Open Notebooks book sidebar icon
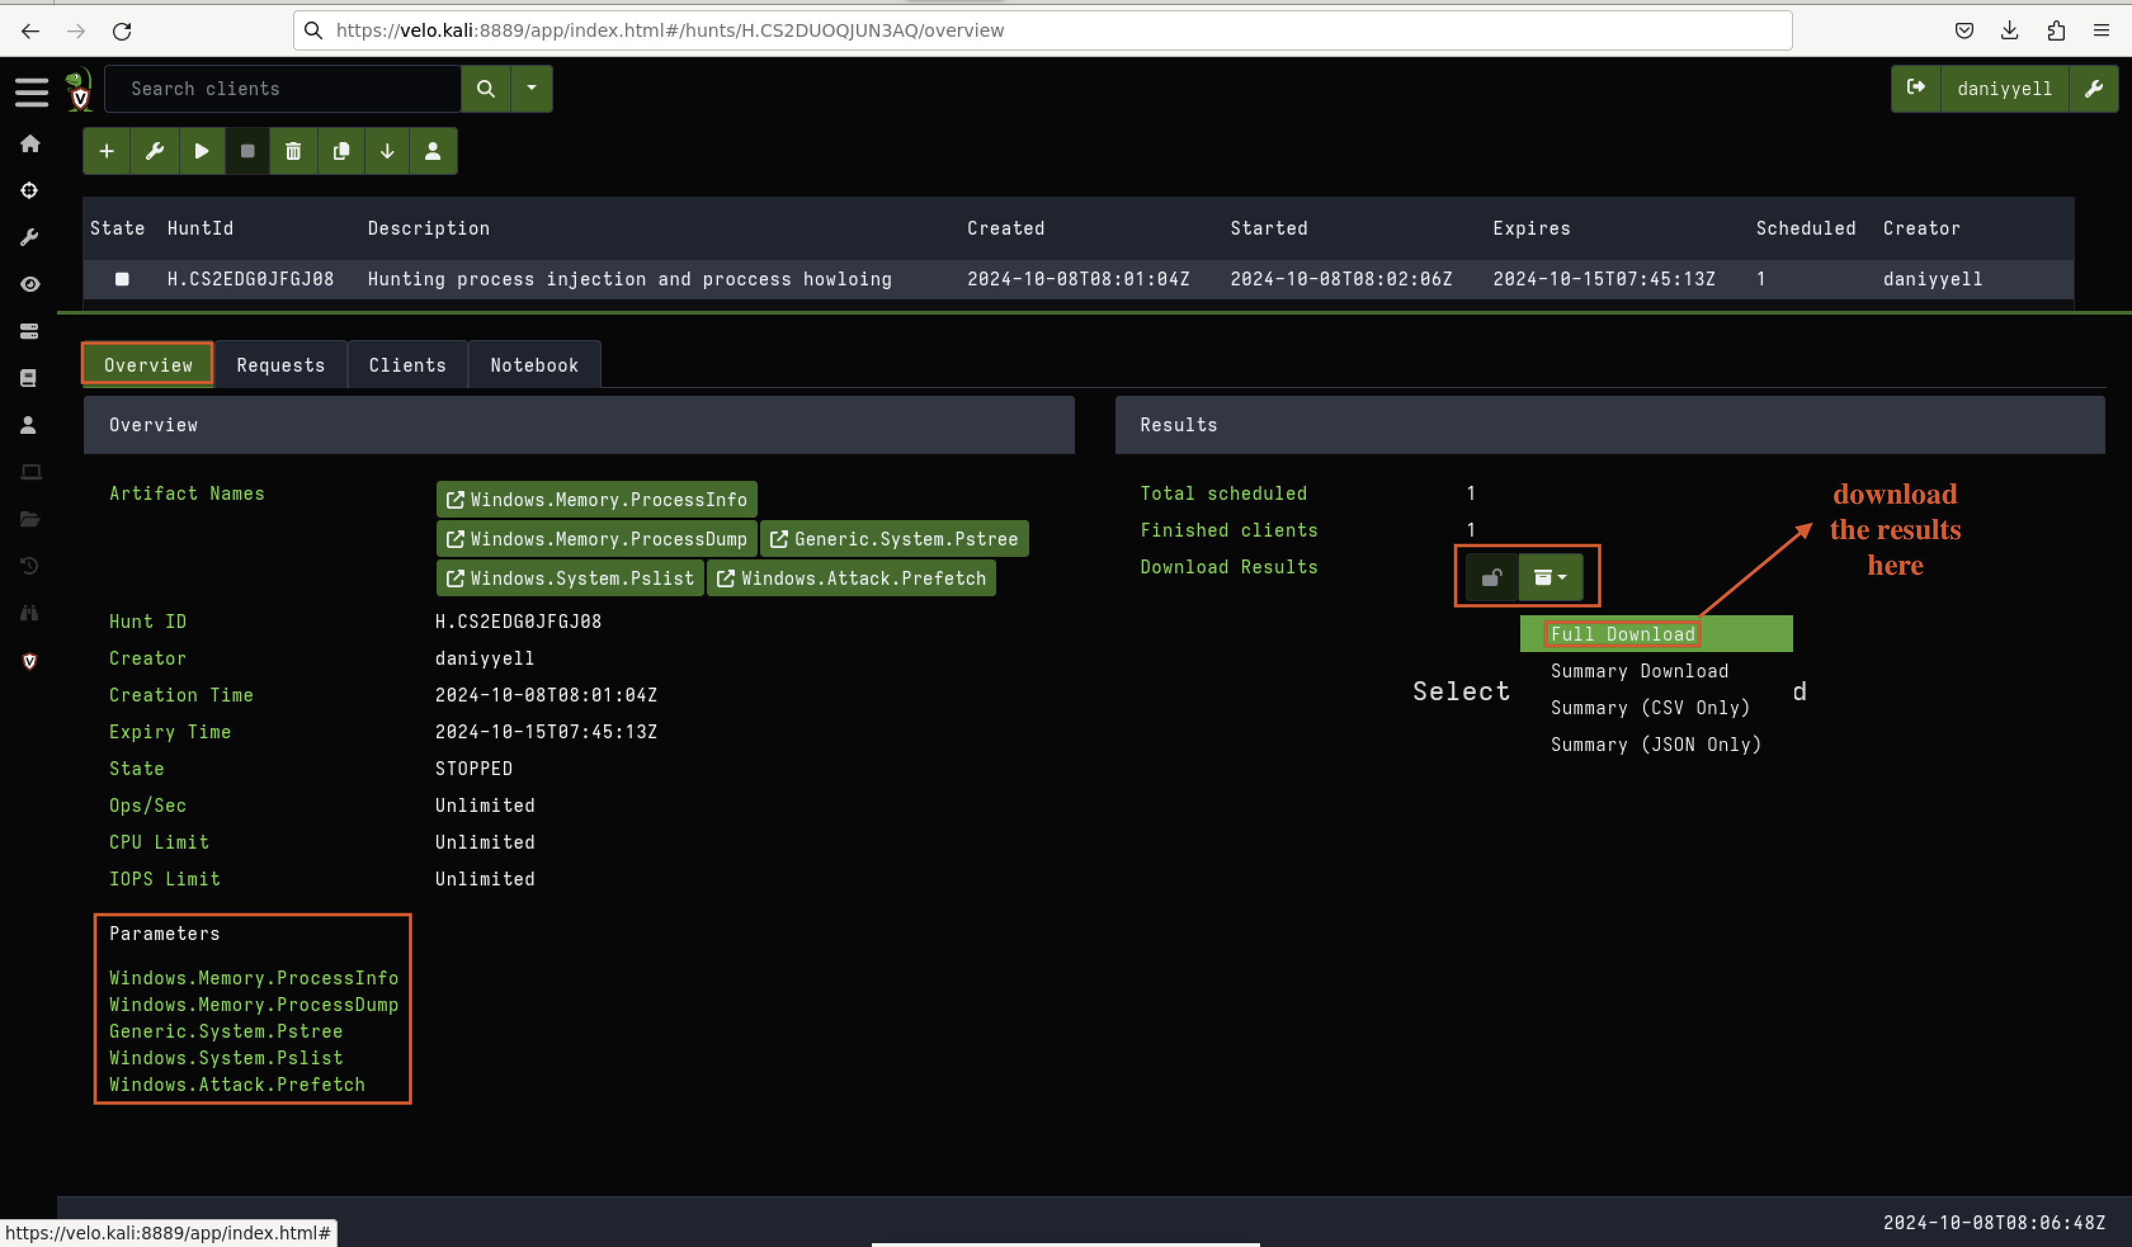The height and width of the screenshot is (1247, 2132). 30,378
